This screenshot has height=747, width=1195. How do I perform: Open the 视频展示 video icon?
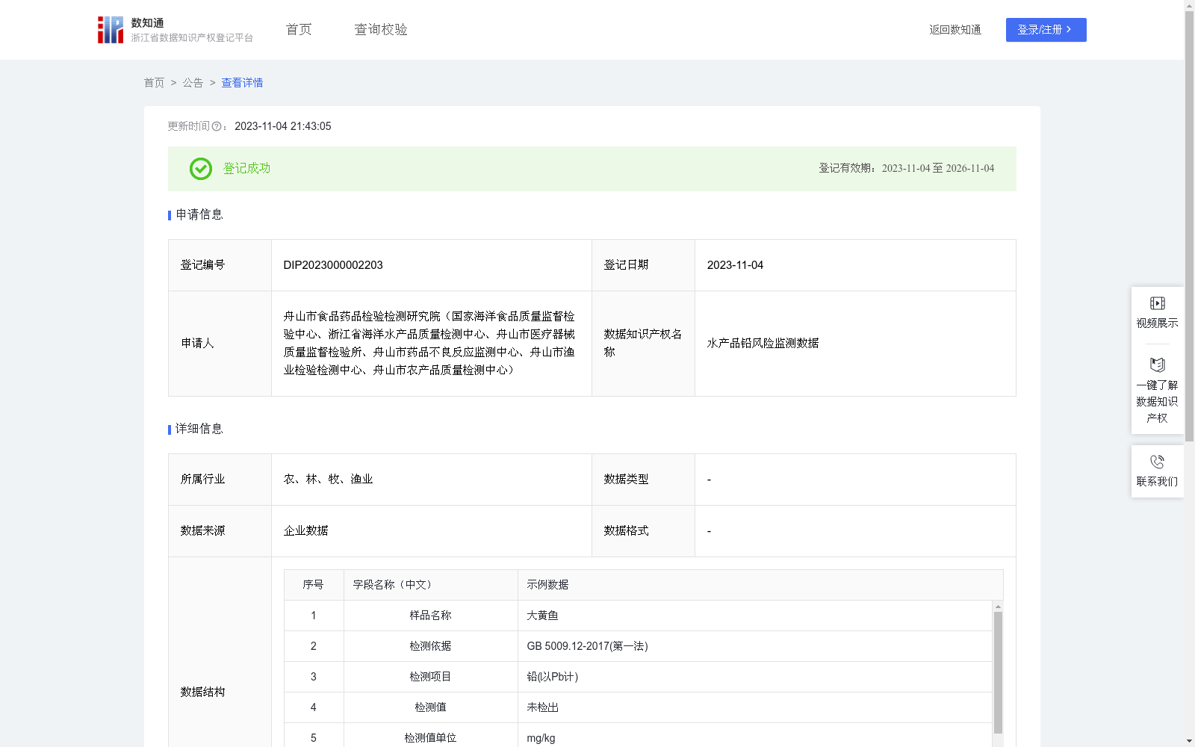click(1157, 303)
